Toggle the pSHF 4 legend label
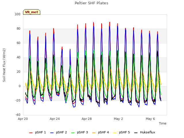The width and height of the screenshot is (184, 138). click(x=103, y=132)
